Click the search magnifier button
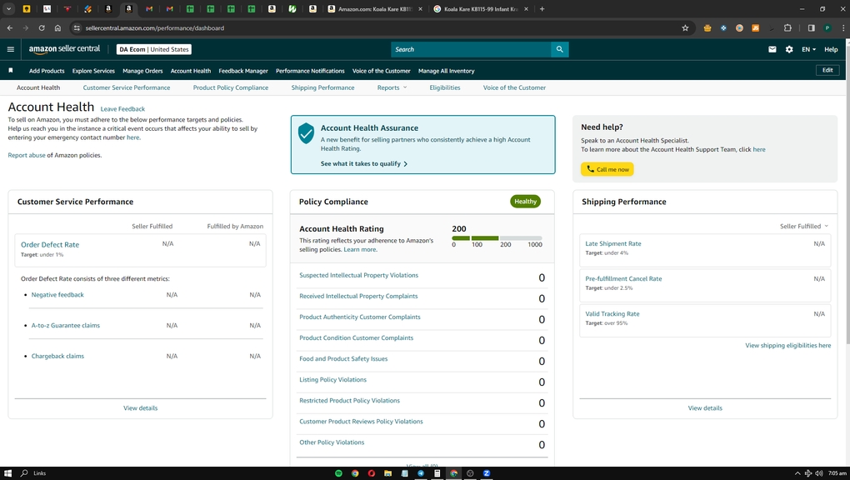The width and height of the screenshot is (850, 480). pyautogui.click(x=559, y=49)
